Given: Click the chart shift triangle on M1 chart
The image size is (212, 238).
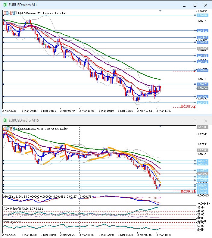Looking at the screenshot, I should 160,11.
